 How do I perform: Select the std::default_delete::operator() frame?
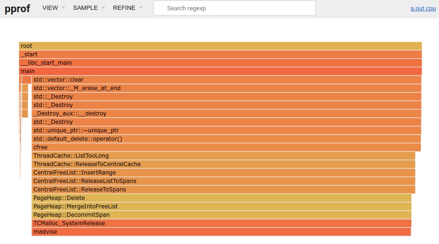(x=226, y=139)
